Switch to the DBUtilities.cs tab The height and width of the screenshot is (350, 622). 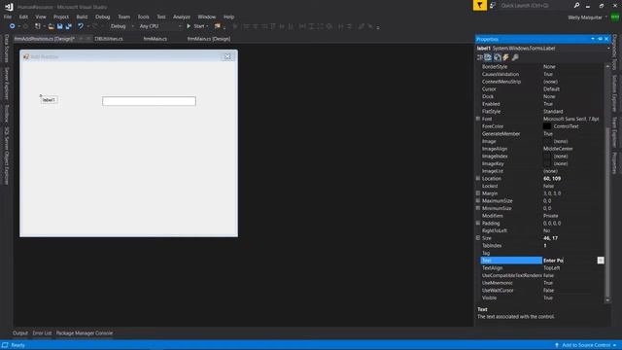(109, 39)
